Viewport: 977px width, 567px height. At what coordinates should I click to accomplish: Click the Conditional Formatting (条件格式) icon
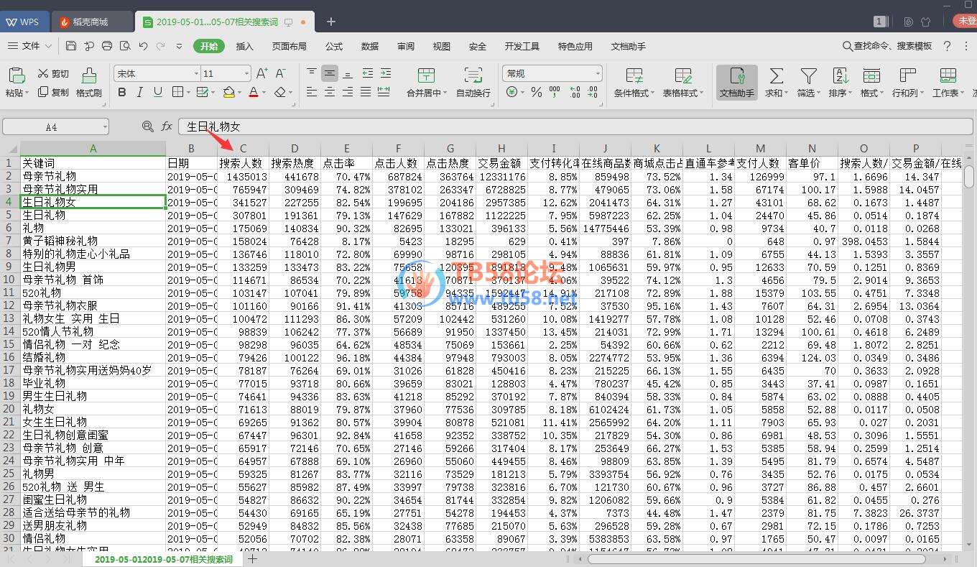pyautogui.click(x=634, y=75)
